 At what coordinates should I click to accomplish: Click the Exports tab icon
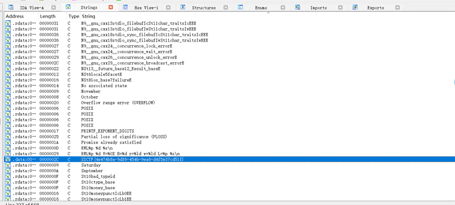point(355,8)
